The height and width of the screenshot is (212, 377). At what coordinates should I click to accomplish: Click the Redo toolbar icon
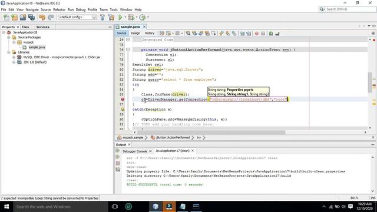(51, 17)
